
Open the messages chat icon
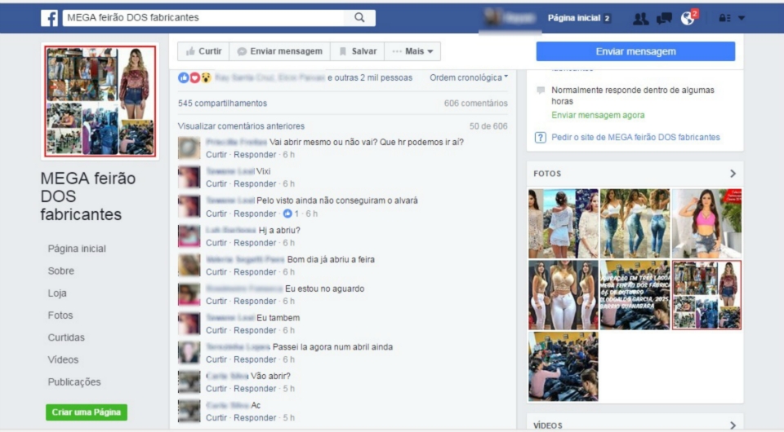pyautogui.click(x=665, y=18)
